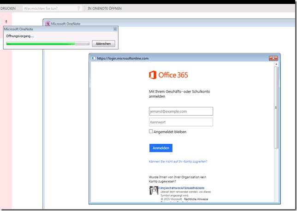Click the account symbol icon near bottom
The height and width of the screenshot is (211, 297).
[154, 190]
